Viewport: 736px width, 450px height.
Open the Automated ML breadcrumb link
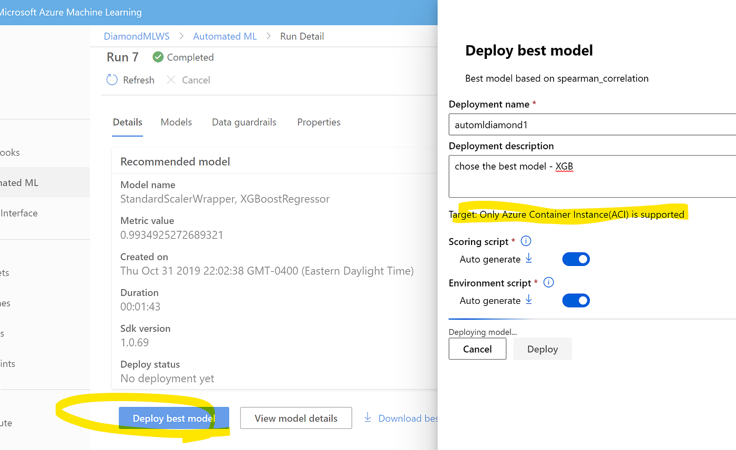click(224, 36)
